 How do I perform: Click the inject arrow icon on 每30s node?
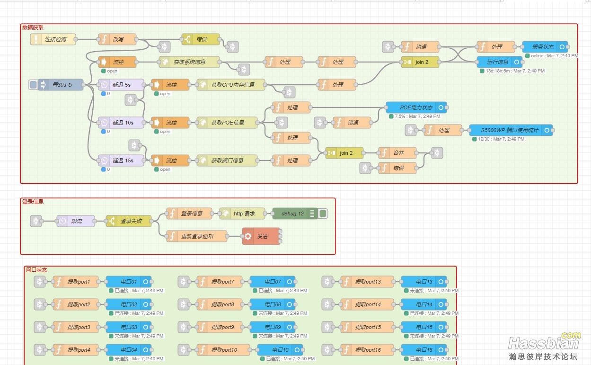[x=44, y=85]
